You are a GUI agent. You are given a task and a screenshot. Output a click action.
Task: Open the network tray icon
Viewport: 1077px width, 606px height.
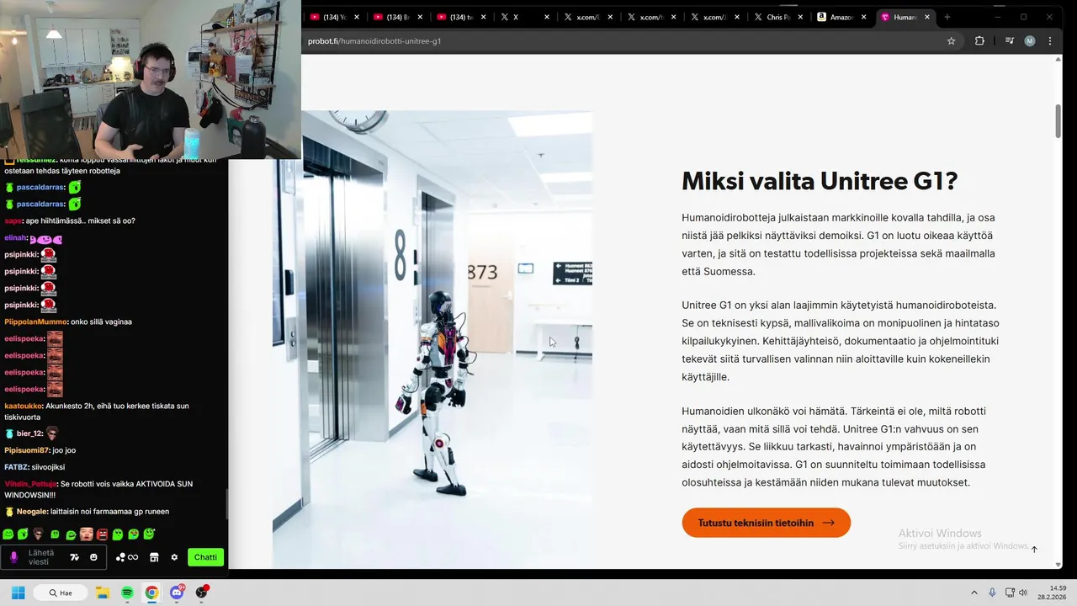click(1009, 593)
